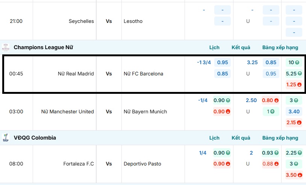Open Bảng xếp hạng for Champions League Nữ
This screenshot has width=306, height=185.
tap(280, 48)
